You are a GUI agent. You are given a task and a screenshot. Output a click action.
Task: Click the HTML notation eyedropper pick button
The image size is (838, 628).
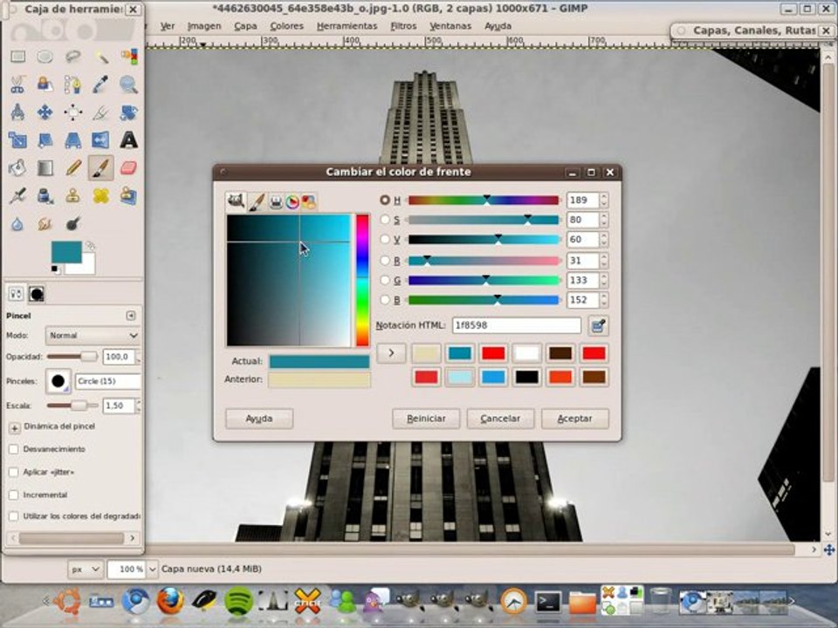598,325
